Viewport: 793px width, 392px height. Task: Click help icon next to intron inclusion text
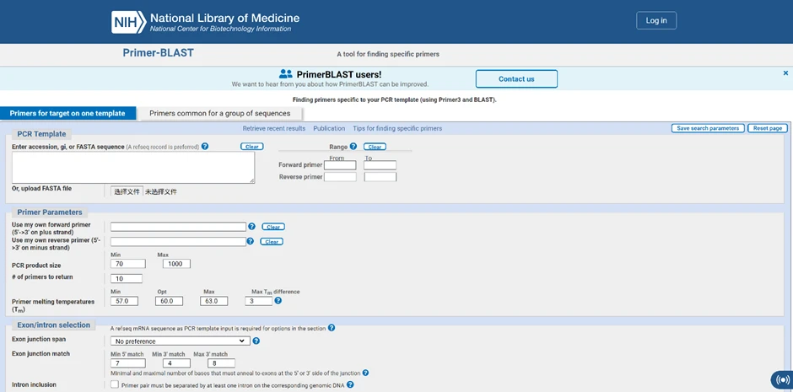pos(349,384)
